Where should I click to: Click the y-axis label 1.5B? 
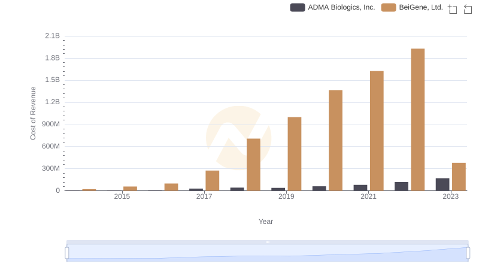coord(53,80)
